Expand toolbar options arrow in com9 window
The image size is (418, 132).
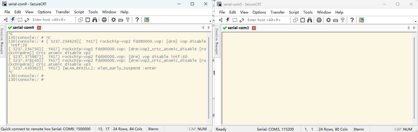(x=210, y=21)
